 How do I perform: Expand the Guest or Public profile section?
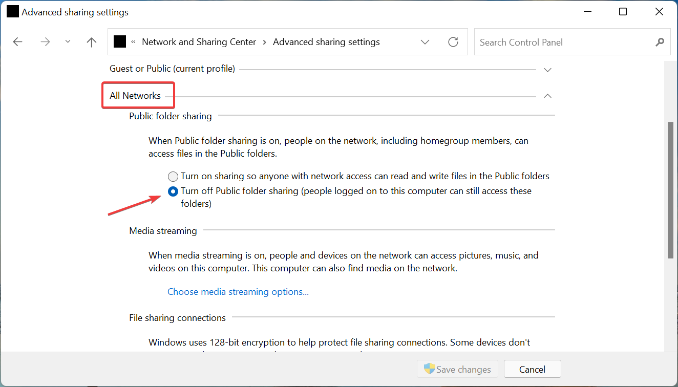click(547, 69)
